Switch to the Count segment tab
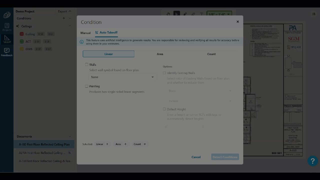This screenshot has height=180, width=320. (x=211, y=54)
